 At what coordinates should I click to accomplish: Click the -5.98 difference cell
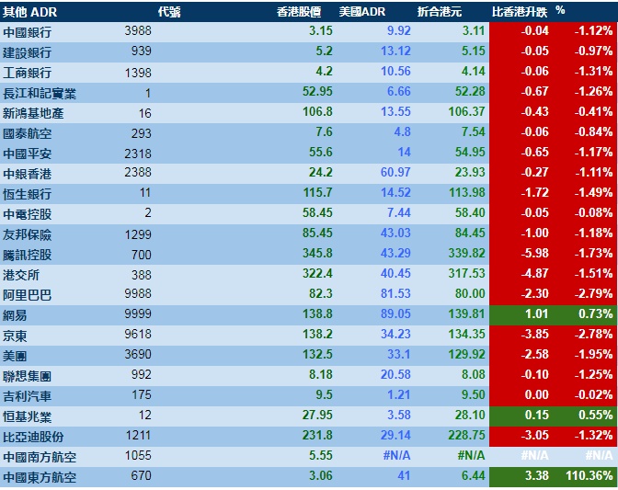point(535,253)
